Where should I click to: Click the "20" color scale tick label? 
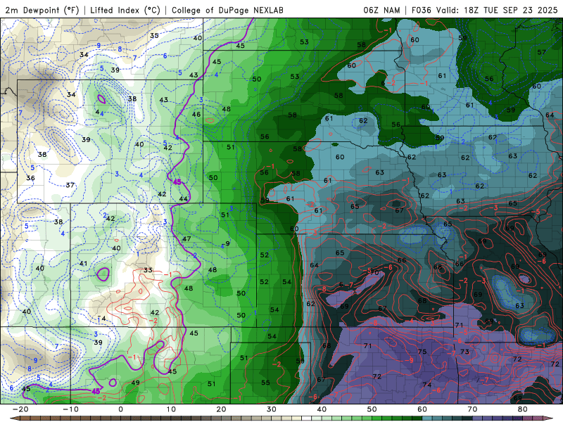[221, 409]
